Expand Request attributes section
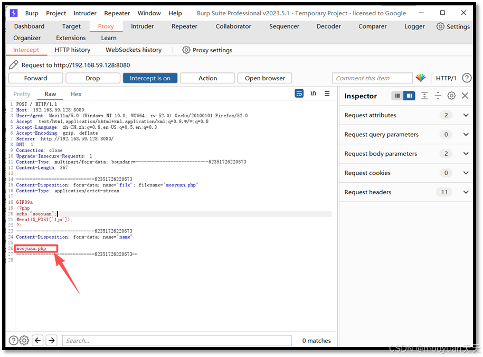Viewport: 483px width, 357px height. (406, 115)
